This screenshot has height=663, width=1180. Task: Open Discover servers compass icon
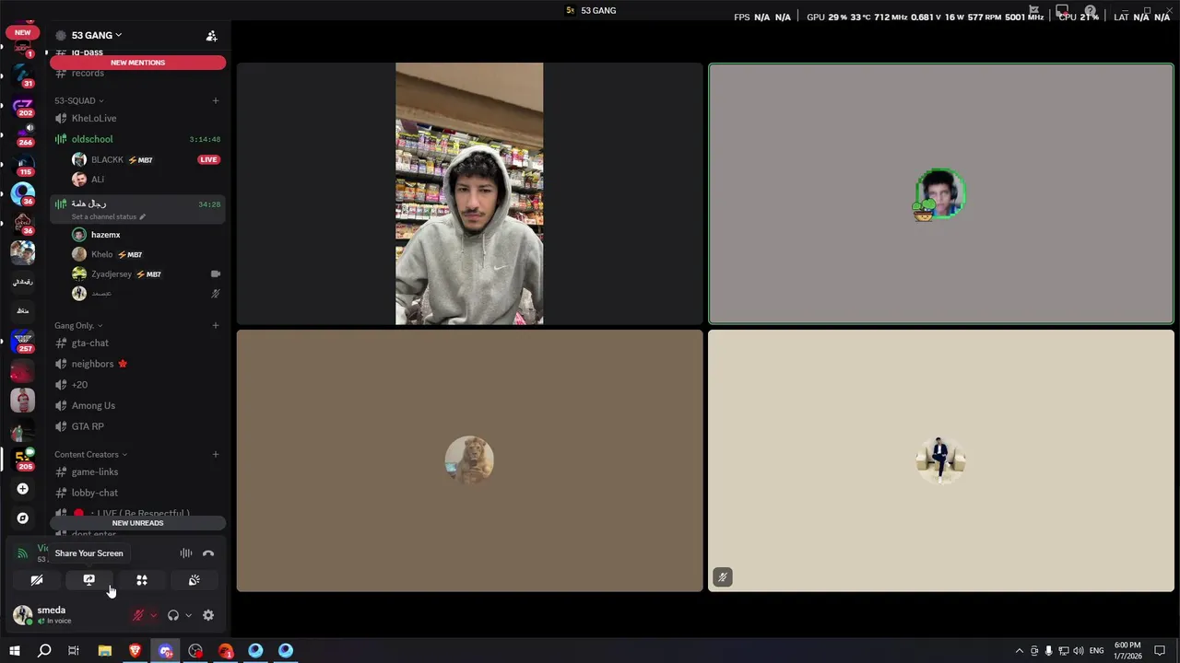(23, 518)
